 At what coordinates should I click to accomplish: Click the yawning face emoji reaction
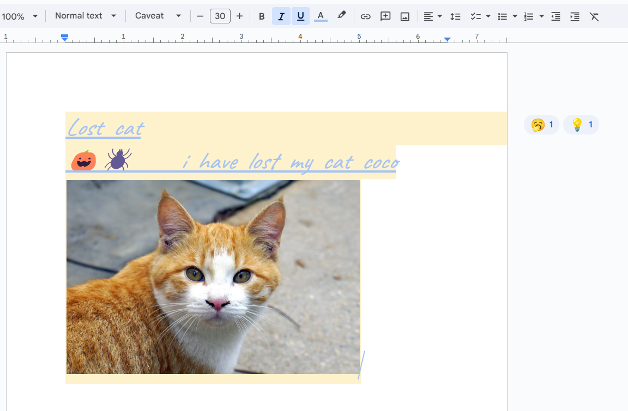[x=541, y=125]
